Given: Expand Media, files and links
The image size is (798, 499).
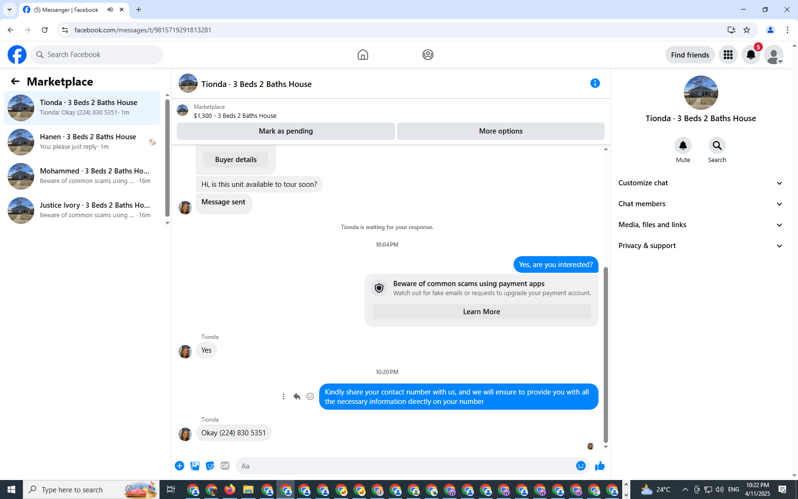Looking at the screenshot, I should tap(701, 225).
